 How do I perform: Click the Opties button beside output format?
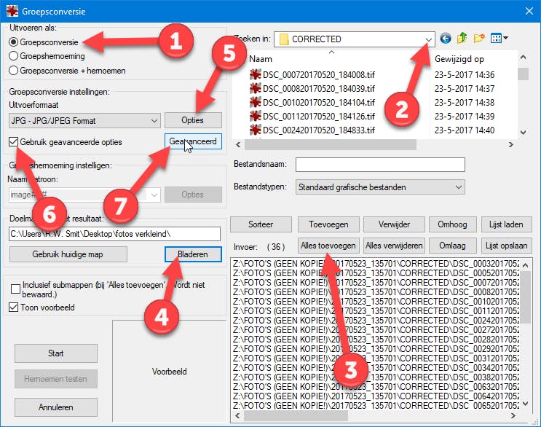coord(193,120)
